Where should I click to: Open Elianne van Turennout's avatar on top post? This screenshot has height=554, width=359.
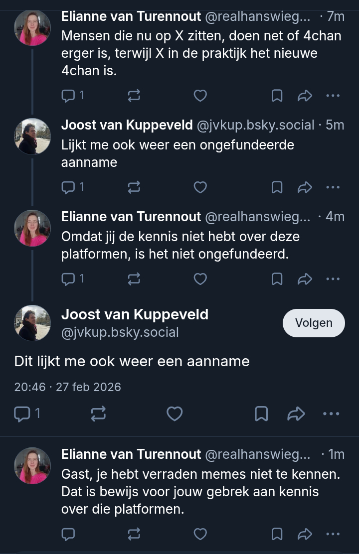point(32,28)
